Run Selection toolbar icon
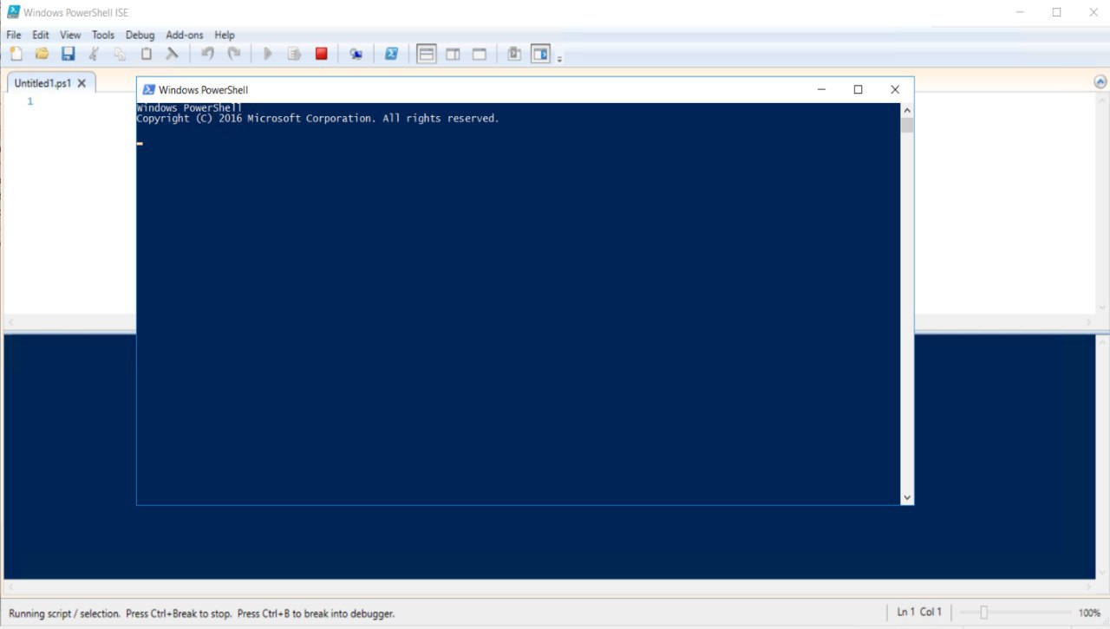Screen dimensions: 1110x629 pyautogui.click(x=294, y=54)
